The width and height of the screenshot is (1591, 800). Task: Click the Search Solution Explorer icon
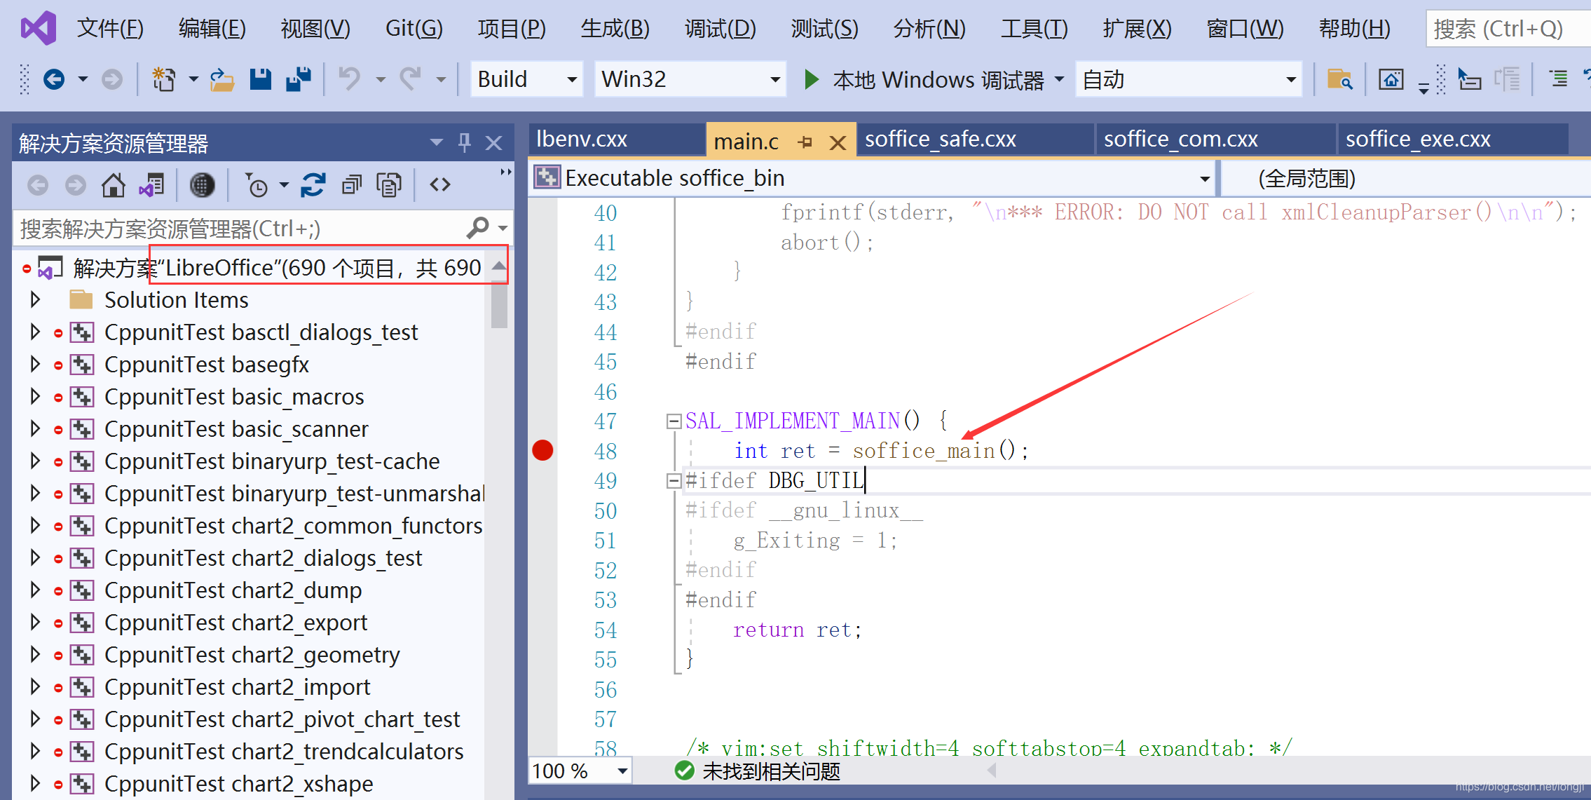tap(479, 228)
